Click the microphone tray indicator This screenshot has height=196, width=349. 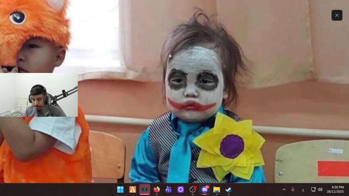[293, 189]
